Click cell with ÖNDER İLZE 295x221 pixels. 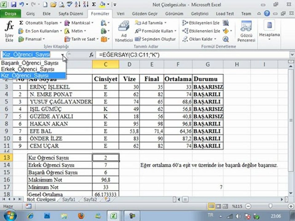coord(60,138)
